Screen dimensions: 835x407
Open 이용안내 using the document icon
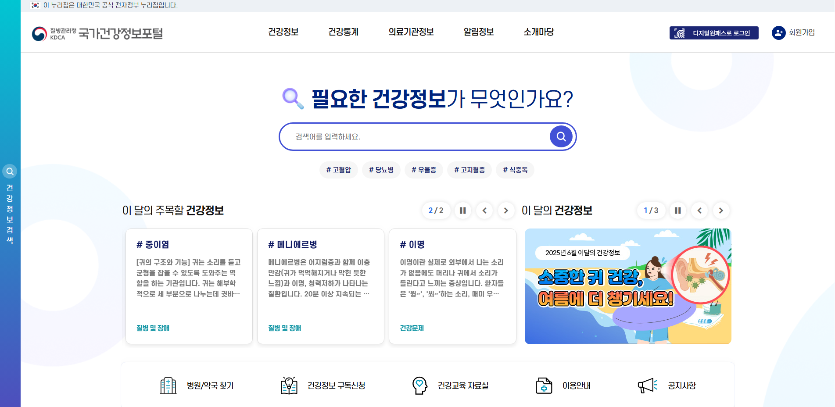tap(544, 386)
